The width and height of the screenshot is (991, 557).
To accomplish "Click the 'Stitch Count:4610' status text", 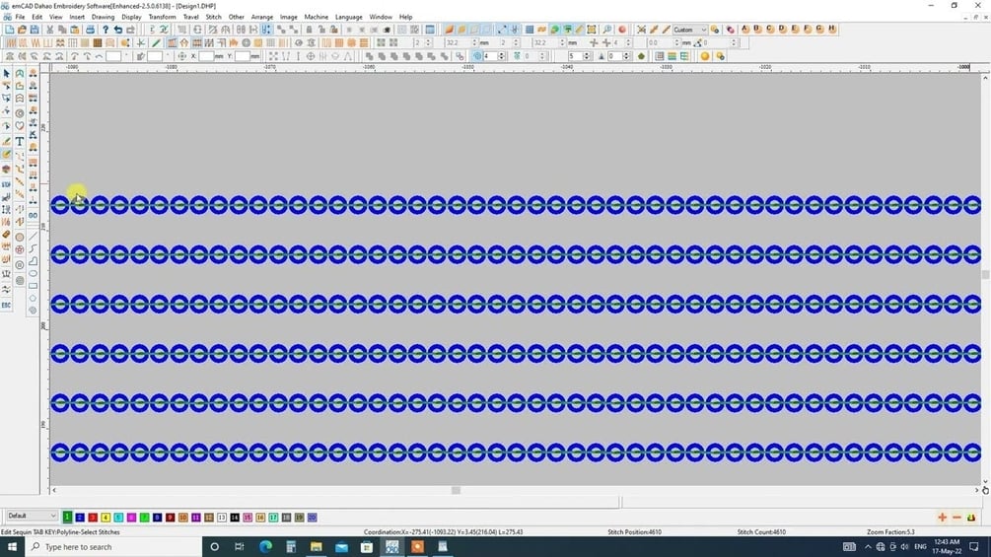I will point(761,531).
